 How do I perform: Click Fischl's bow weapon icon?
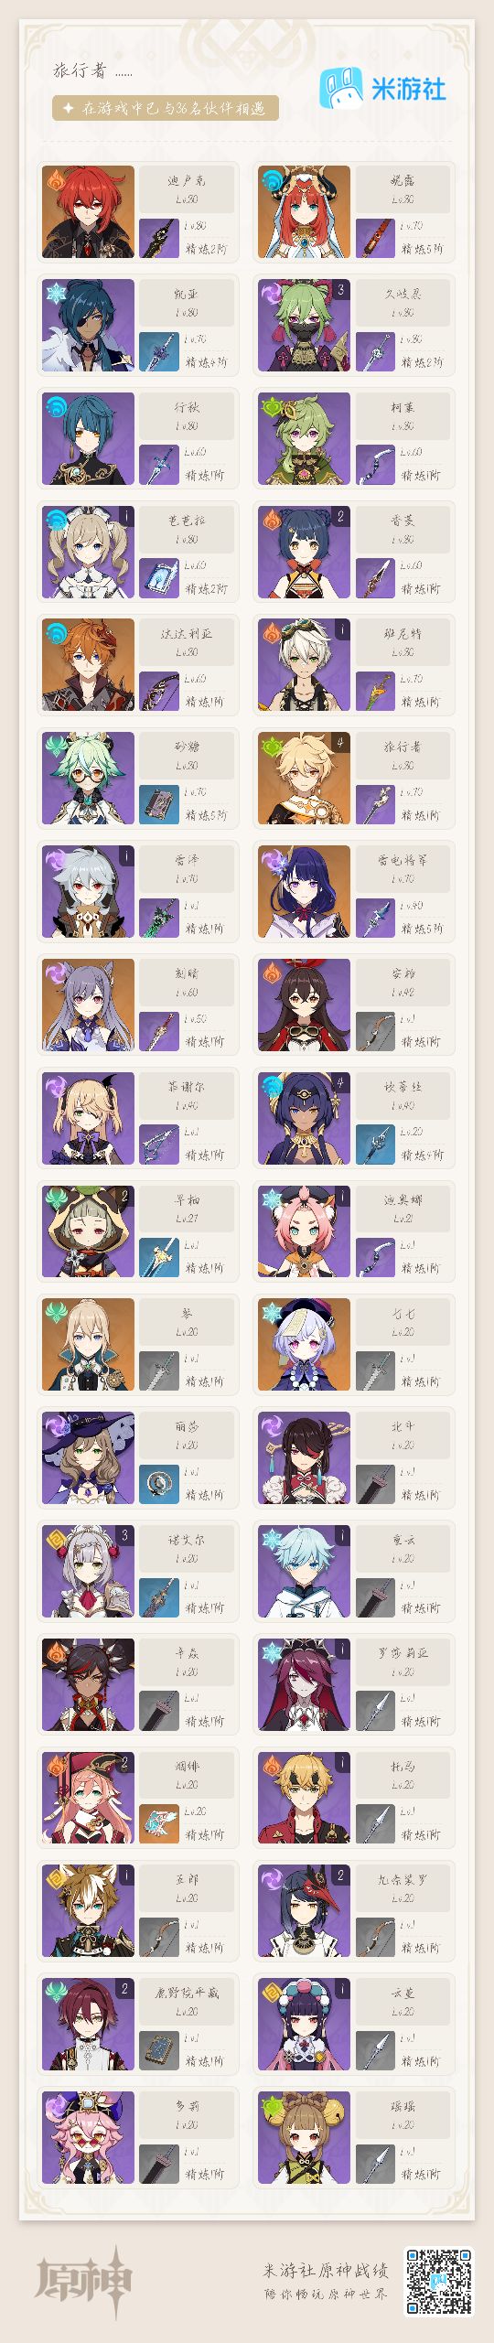pyautogui.click(x=158, y=1144)
